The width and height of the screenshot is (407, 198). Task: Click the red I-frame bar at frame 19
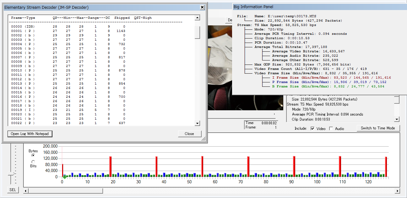pos(111,166)
